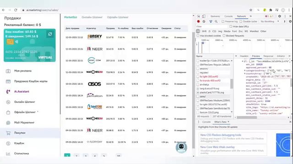Check the Hide data URLs option
Image resolution: width=293 pixels, height=164 pixels.
[231, 26]
